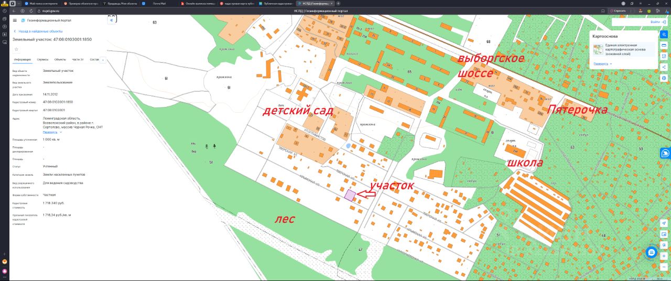Select the base map layer thumbnail
Viewport: 671px width, 281px height.
(x=598, y=49)
